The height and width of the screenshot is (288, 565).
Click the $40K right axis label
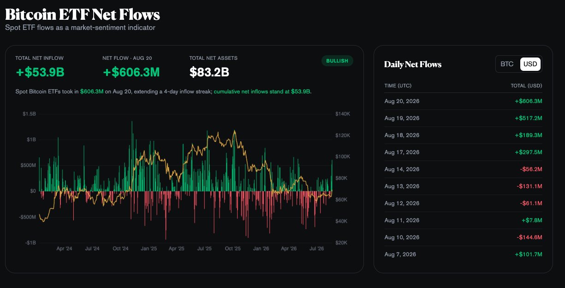click(x=342, y=221)
